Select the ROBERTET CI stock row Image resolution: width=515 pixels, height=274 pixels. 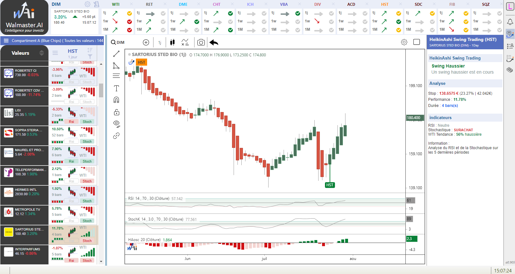pyautogui.click(x=24, y=76)
